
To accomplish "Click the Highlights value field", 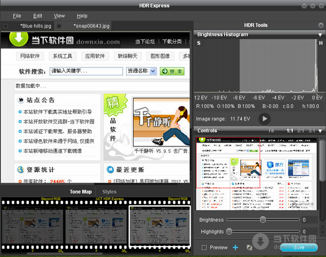I will point(309,231).
